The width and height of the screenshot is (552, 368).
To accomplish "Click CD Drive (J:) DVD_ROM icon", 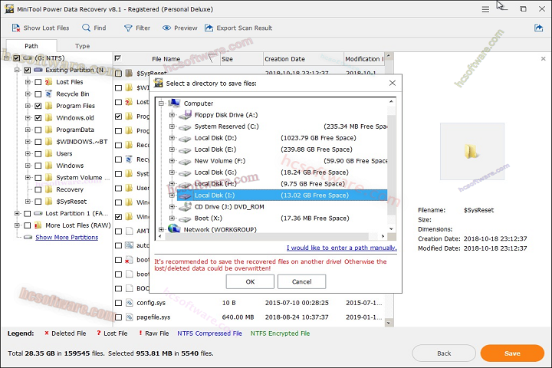I will (x=185, y=207).
